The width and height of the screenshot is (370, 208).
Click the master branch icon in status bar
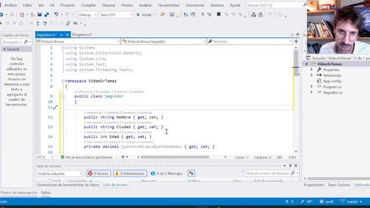coord(342,202)
